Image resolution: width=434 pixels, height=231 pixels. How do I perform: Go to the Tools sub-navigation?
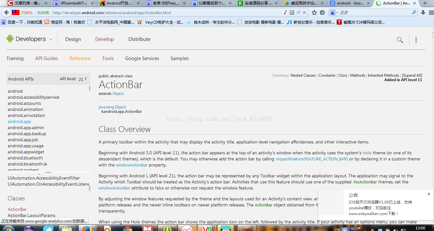[108, 58]
